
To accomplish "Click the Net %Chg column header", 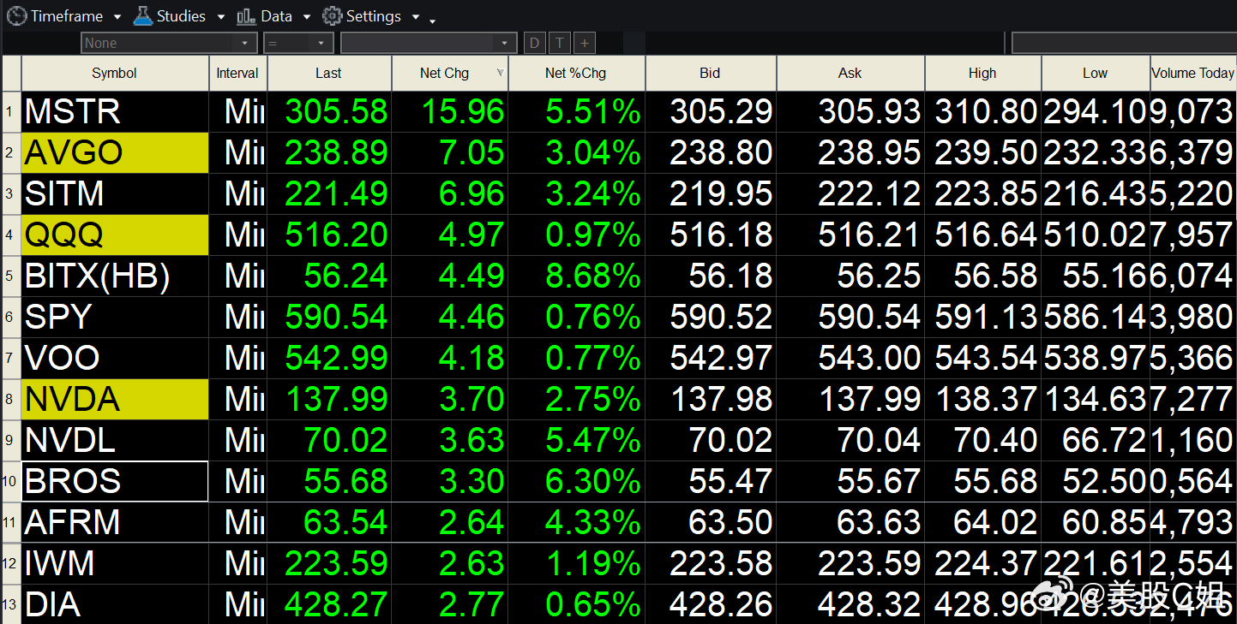I will [576, 74].
